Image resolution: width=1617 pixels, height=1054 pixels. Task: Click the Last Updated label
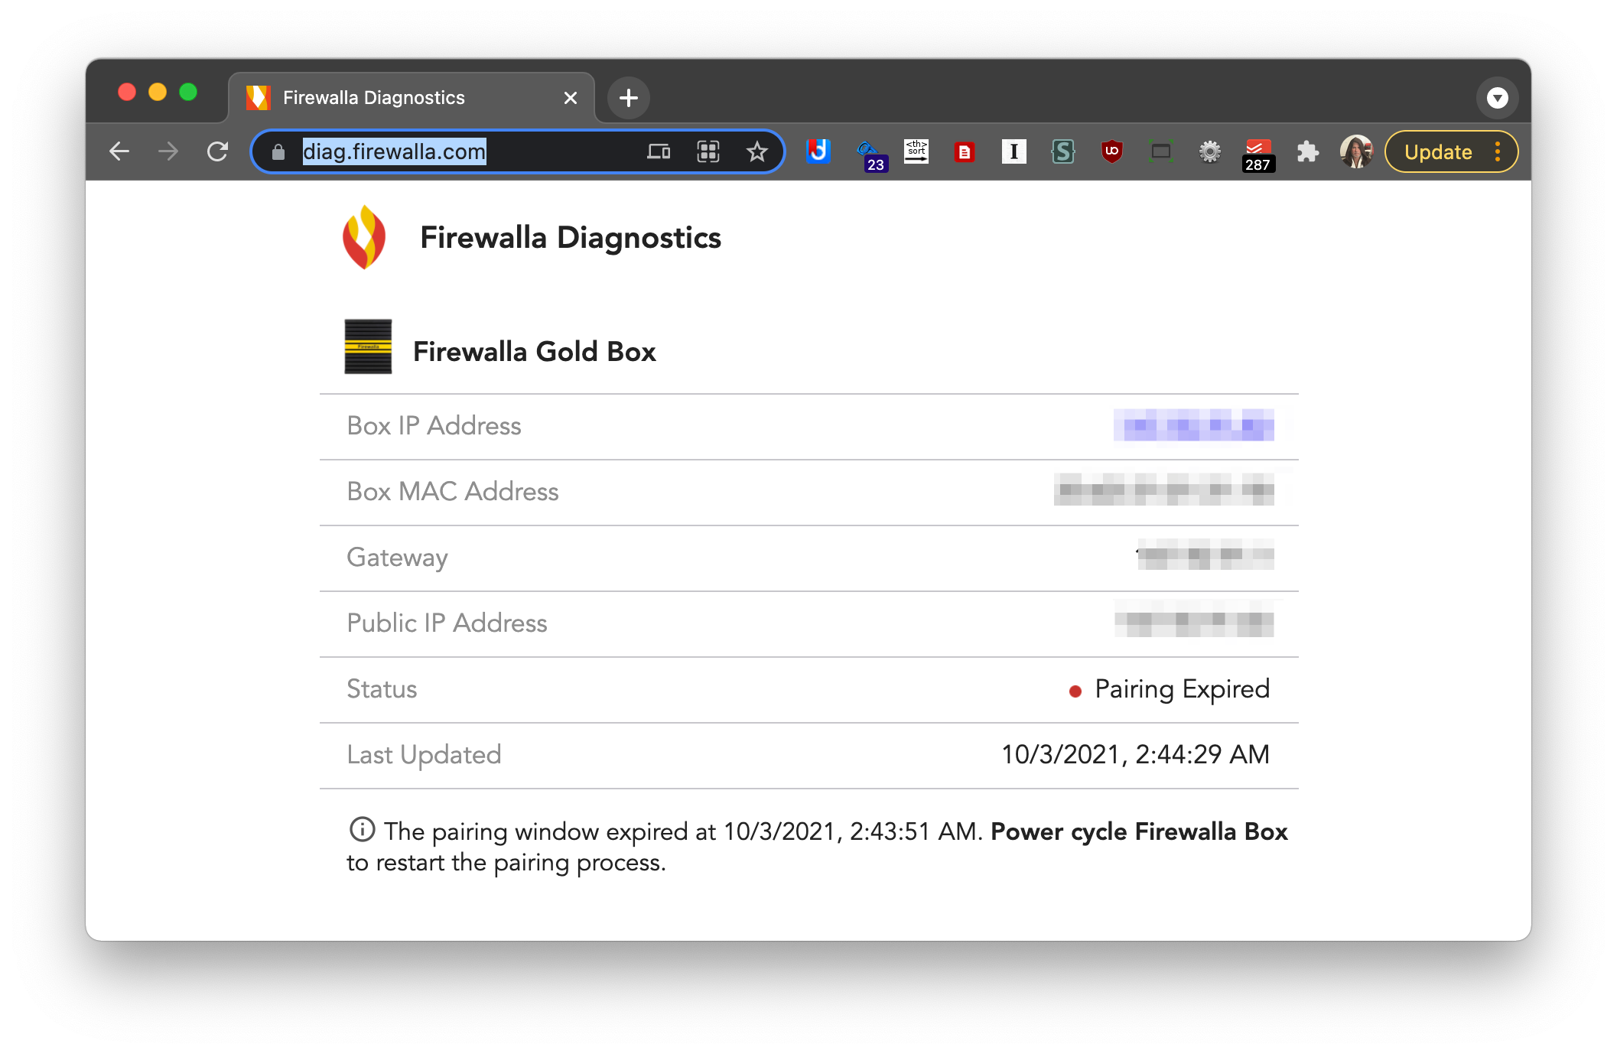pyautogui.click(x=424, y=755)
